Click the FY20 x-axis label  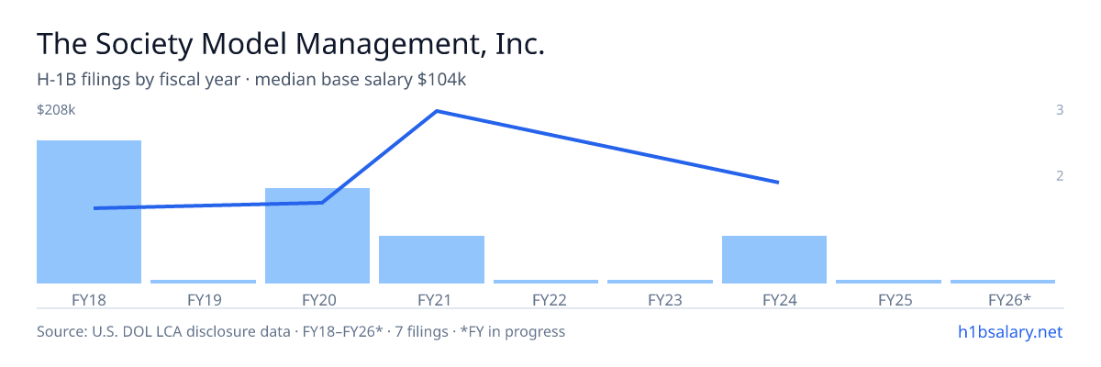pyautogui.click(x=317, y=299)
